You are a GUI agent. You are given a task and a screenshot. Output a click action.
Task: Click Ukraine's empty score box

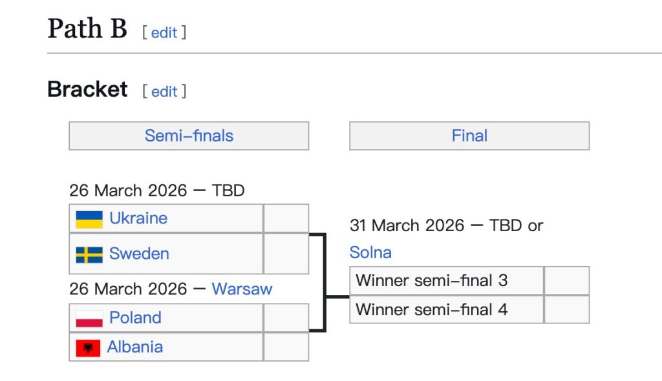[x=286, y=219]
